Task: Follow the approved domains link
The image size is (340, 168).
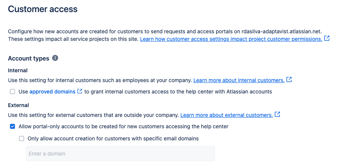Action: 52,92
